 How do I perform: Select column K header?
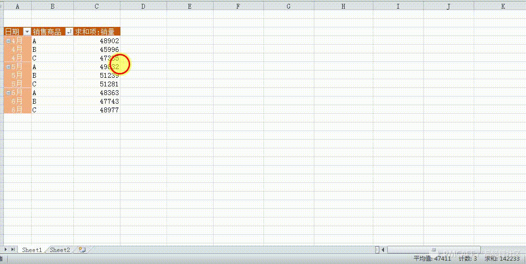point(500,6)
